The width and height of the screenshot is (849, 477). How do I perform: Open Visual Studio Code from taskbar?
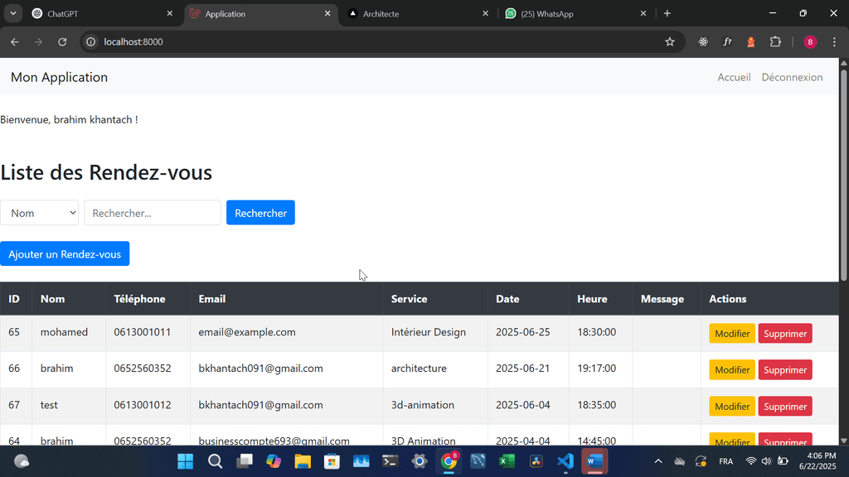565,461
